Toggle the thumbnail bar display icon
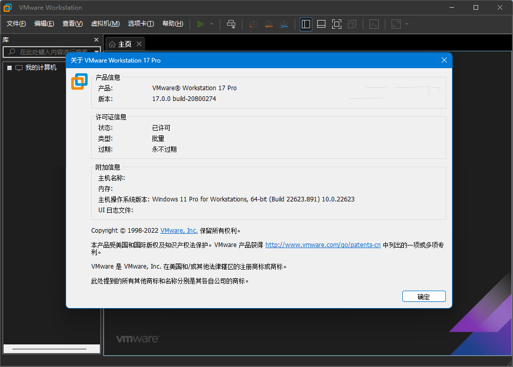The image size is (513, 367). click(321, 24)
